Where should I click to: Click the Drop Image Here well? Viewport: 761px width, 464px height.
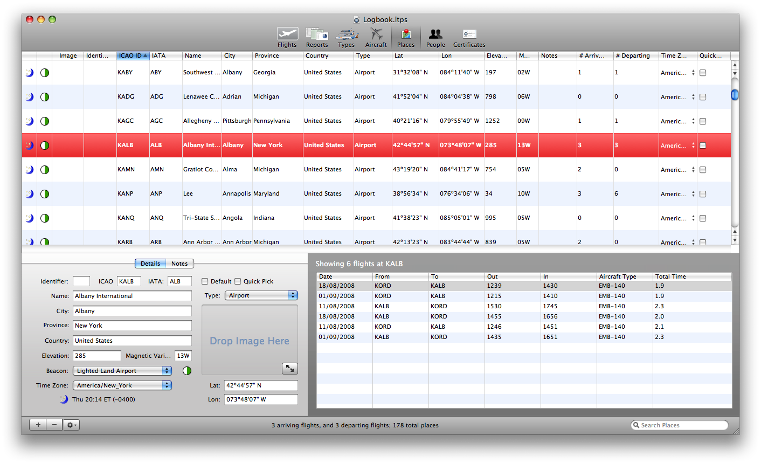tap(250, 340)
